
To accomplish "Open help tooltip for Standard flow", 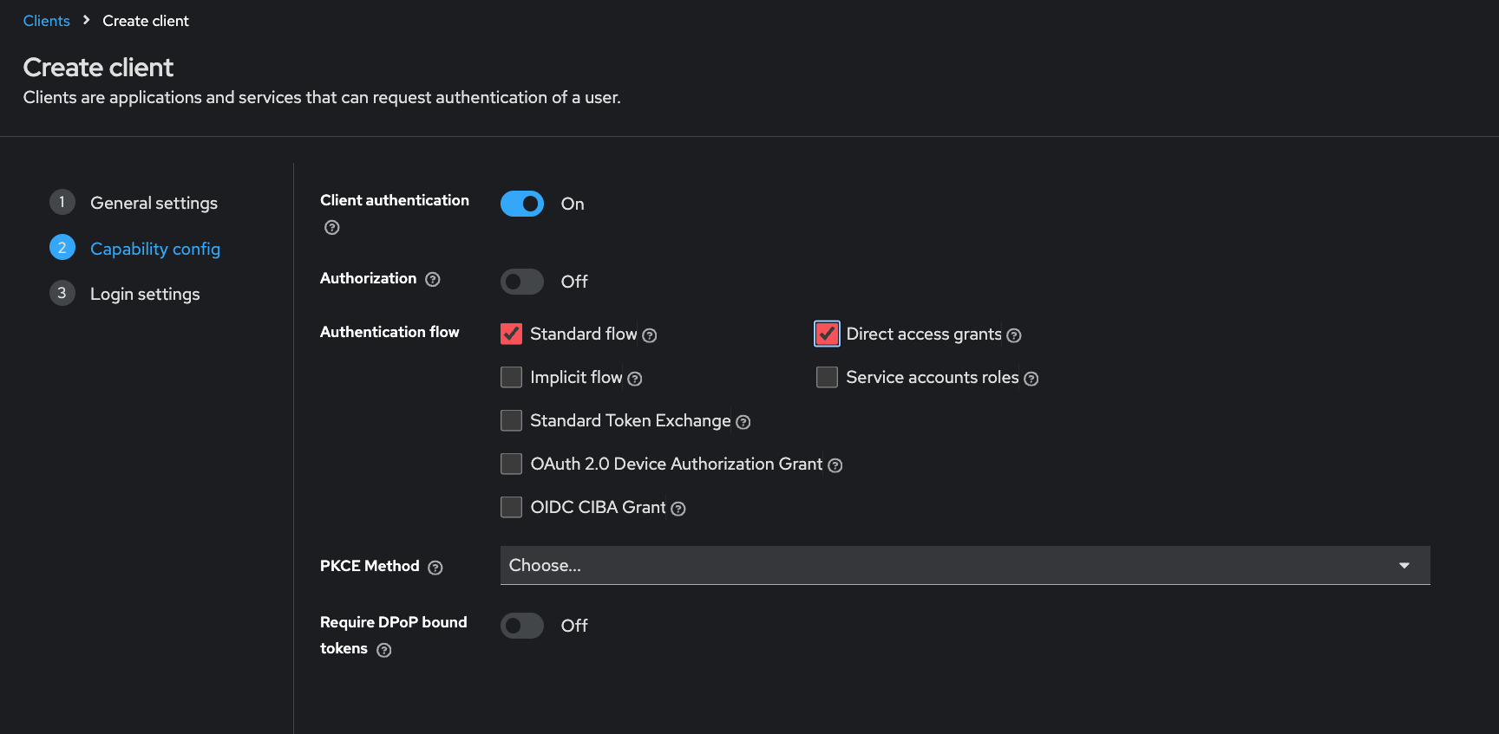I will click(650, 335).
